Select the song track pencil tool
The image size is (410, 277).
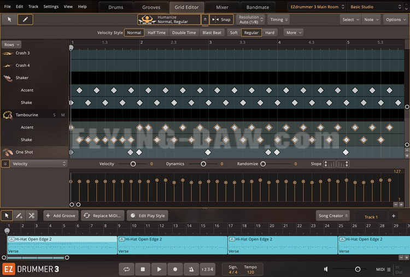(x=19, y=216)
